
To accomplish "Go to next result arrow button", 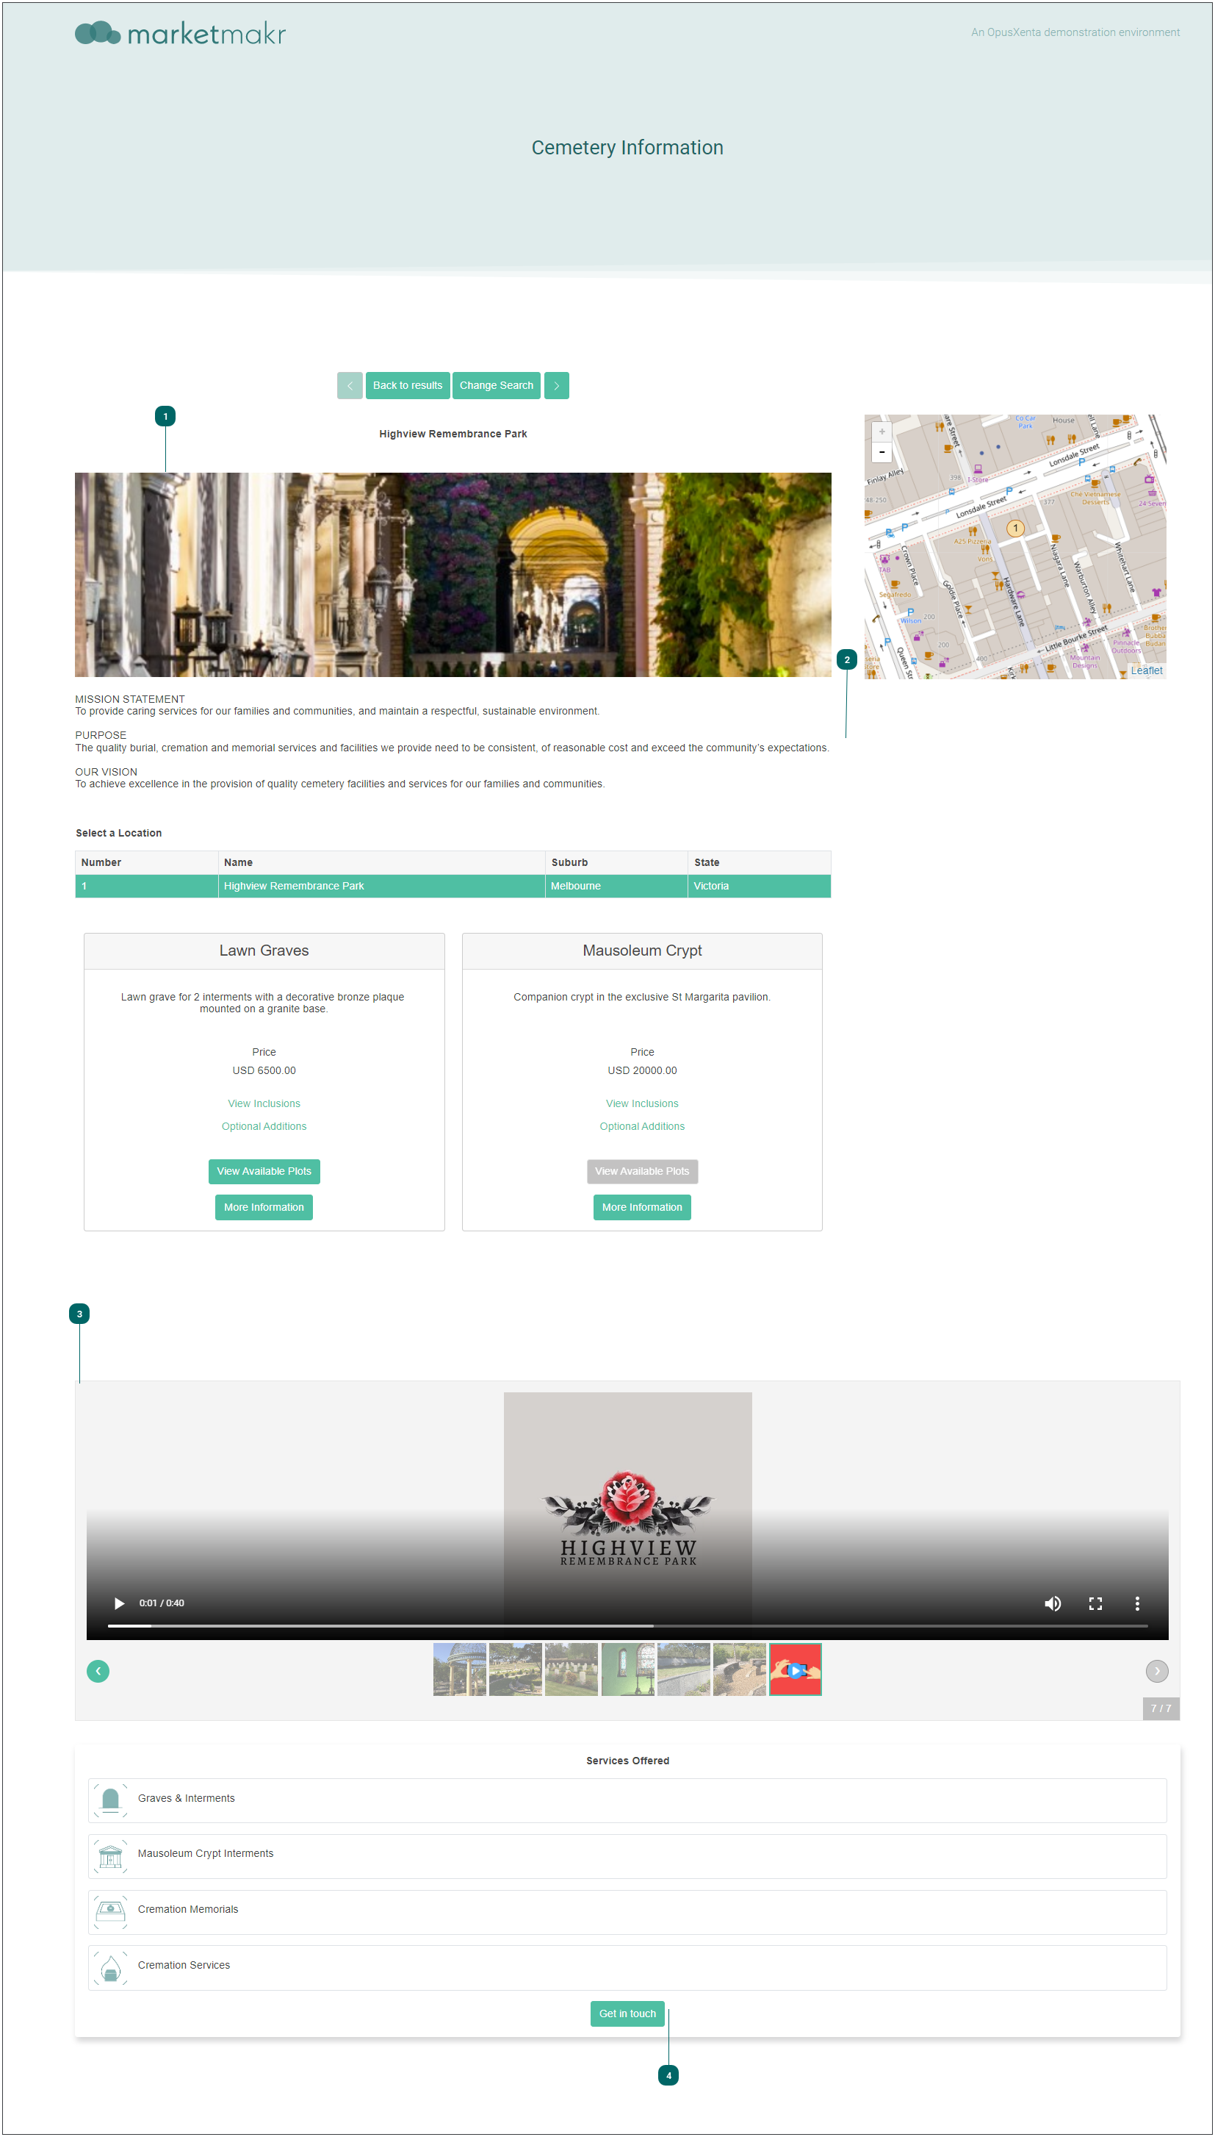I will click(557, 386).
